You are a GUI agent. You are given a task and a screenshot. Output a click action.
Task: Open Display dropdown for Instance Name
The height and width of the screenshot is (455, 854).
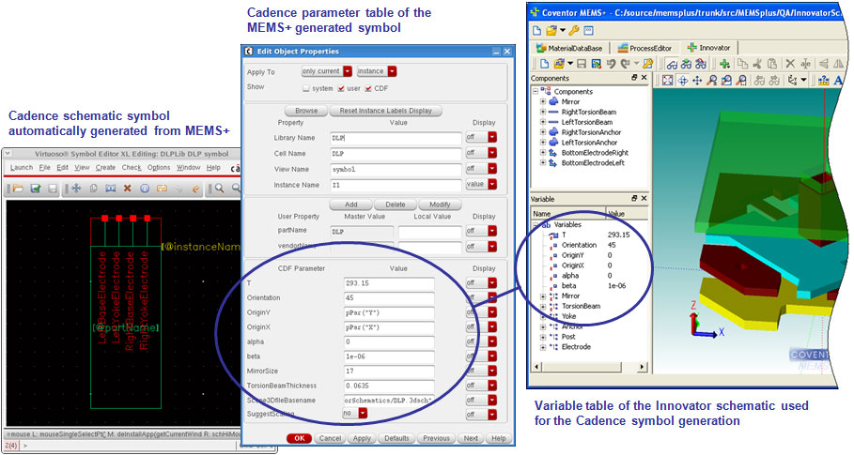pos(481,184)
